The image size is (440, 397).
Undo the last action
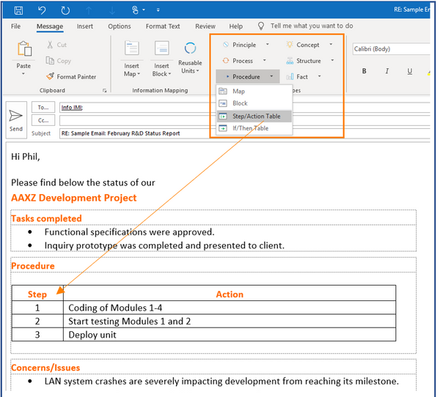click(42, 10)
